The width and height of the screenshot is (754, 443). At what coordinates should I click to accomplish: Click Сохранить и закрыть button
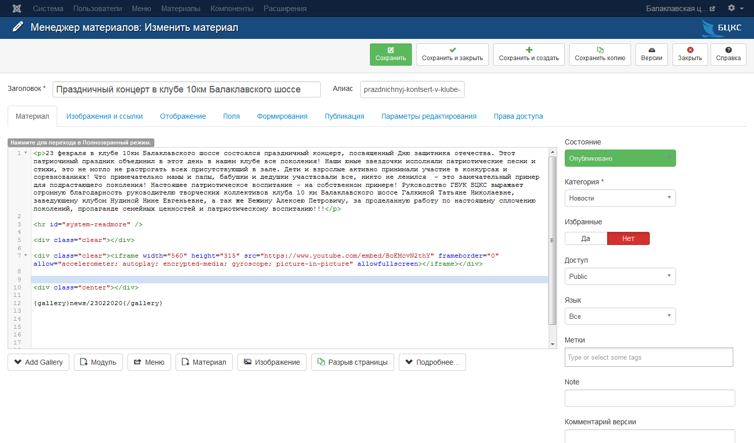tap(452, 54)
